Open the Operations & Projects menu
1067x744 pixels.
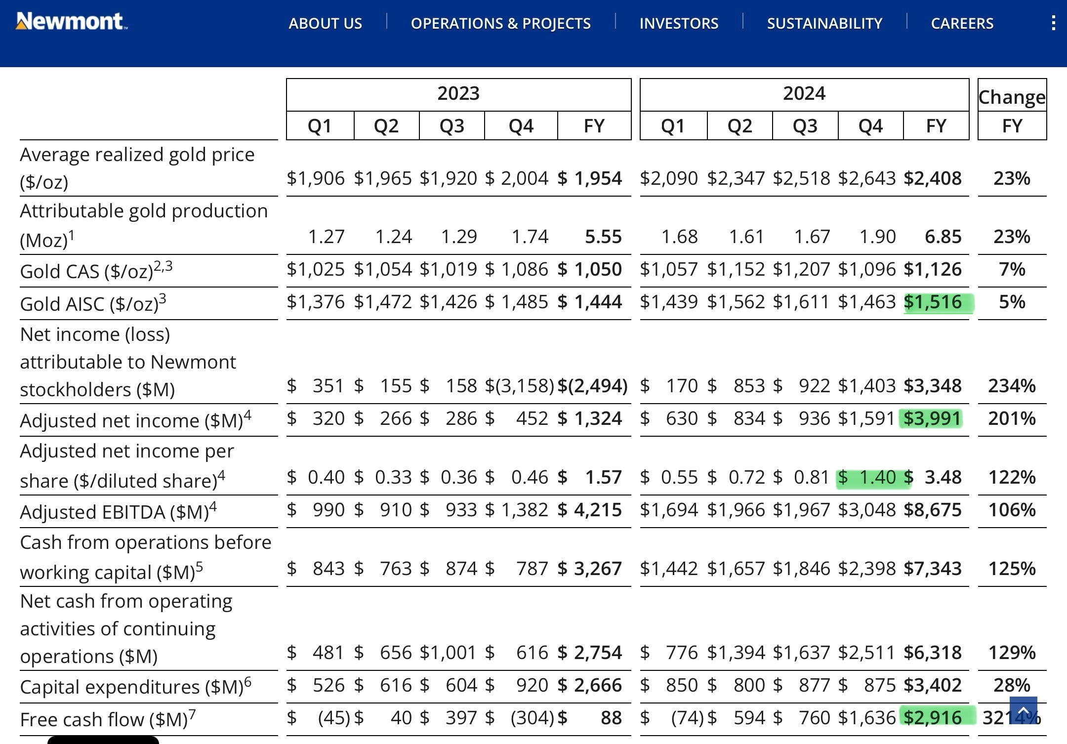click(500, 23)
